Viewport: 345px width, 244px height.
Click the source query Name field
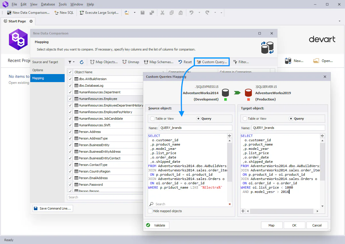pyautogui.click(x=195, y=128)
